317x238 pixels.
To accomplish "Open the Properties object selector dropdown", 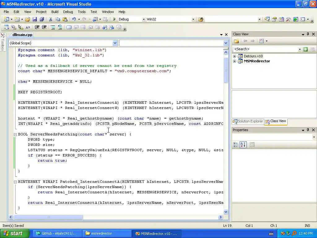I will pyautogui.click(x=314, y=137).
